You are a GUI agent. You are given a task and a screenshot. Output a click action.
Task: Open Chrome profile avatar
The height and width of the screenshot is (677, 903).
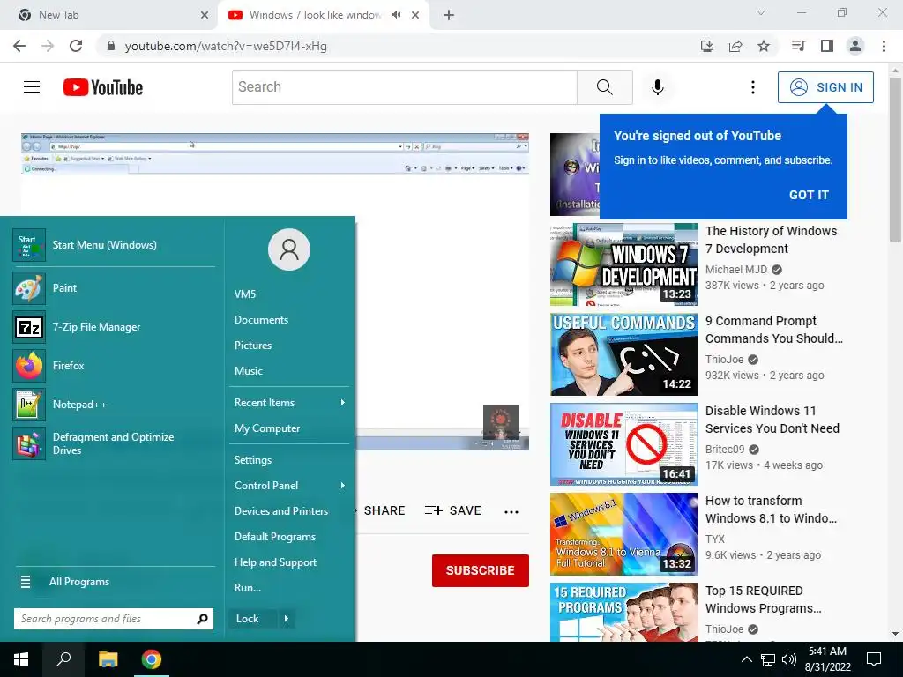(855, 46)
